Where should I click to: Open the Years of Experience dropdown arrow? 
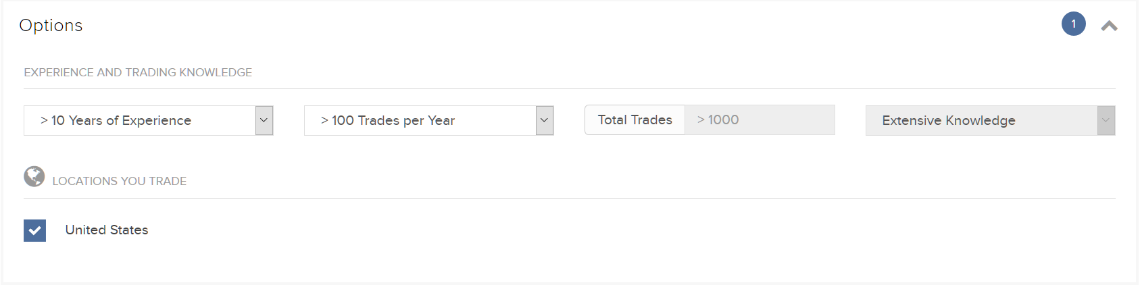[264, 120]
